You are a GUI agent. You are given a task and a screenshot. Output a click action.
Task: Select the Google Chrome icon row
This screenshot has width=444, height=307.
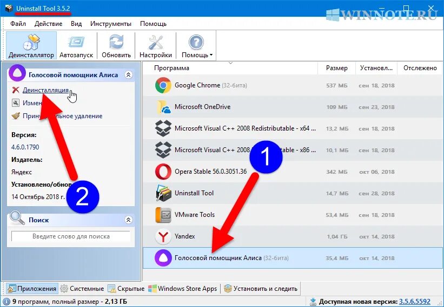coord(163,85)
